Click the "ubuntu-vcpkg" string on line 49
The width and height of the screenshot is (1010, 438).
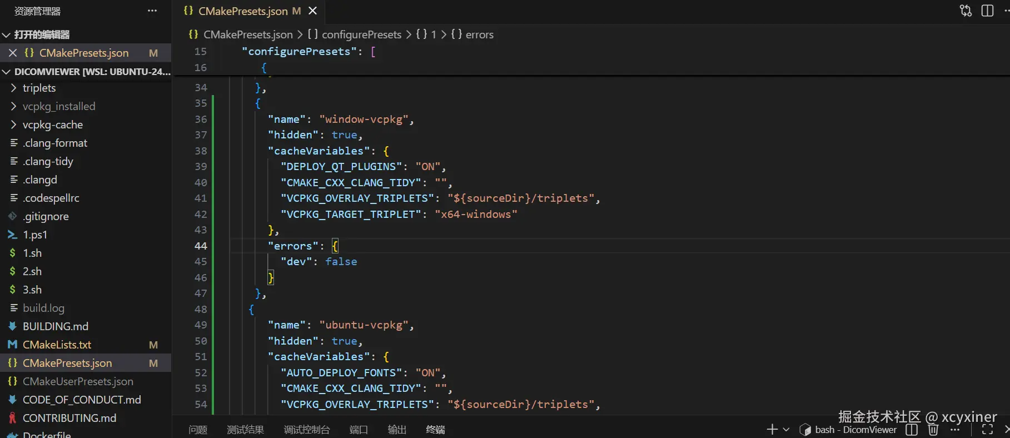pos(364,325)
